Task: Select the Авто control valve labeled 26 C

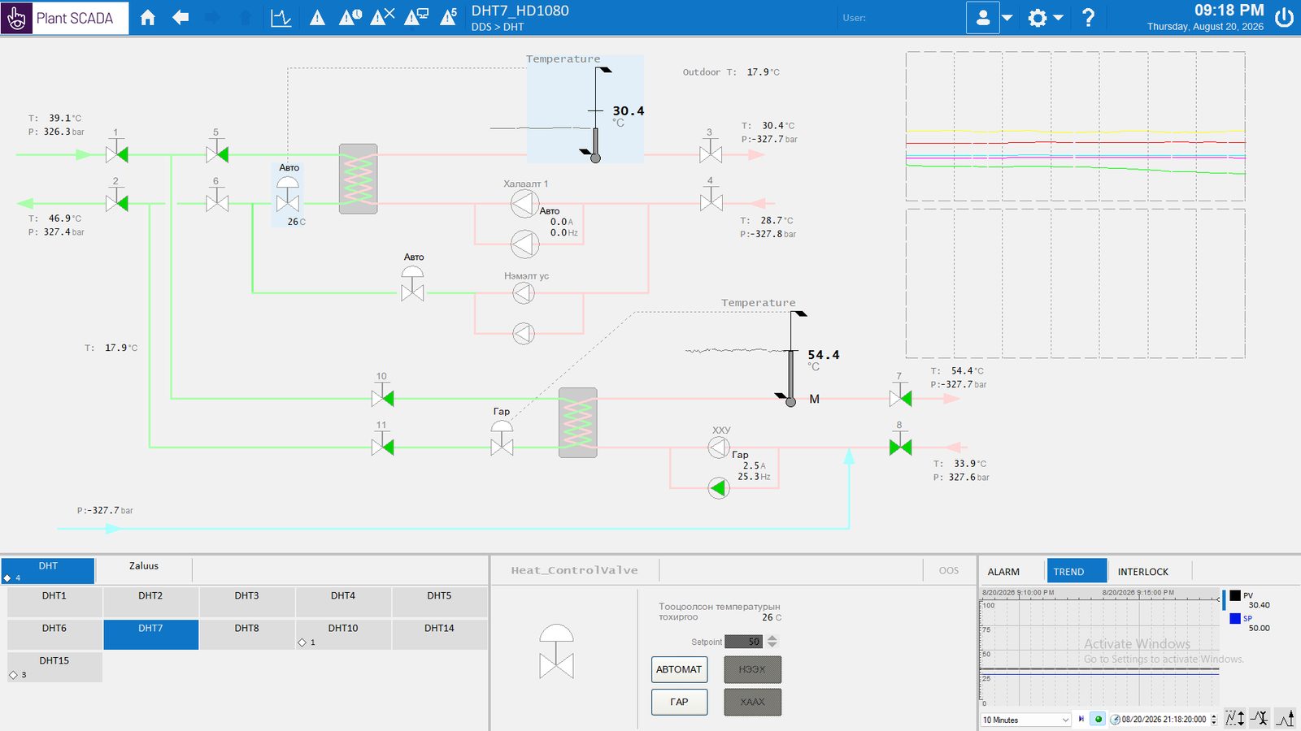Action: coord(288,196)
